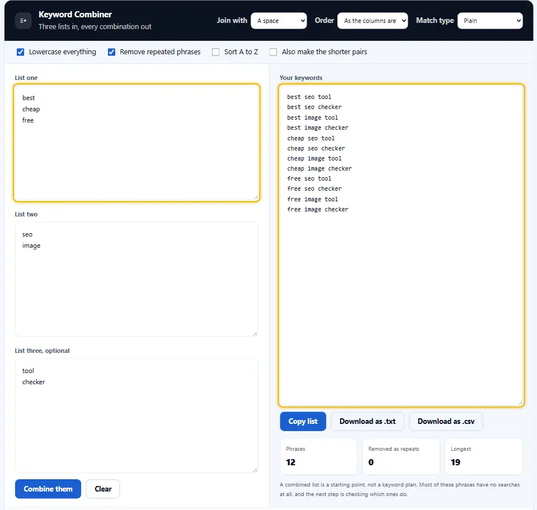This screenshot has width=537, height=510.
Task: Click the 'Three lists in, every combination out' subtitle
Action: point(95,27)
